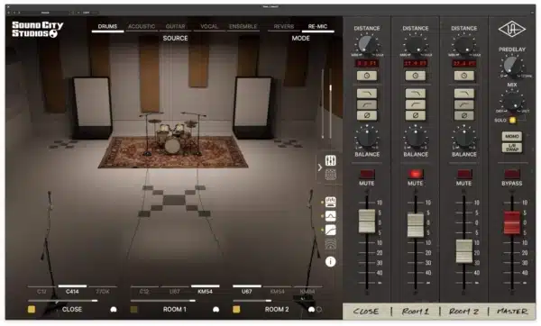This screenshot has width=541, height=326.
Task: Choose the KM54 mic for Room 1
Action: point(205,291)
